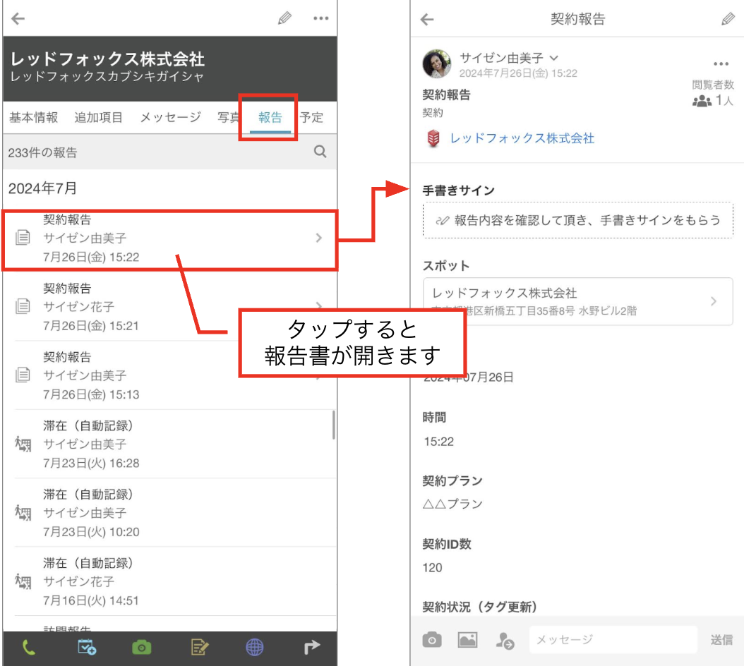Image resolution: width=744 pixels, height=666 pixels.
Task: Open 契約報告 report from 7月26日 15:13
Action: coord(170,376)
